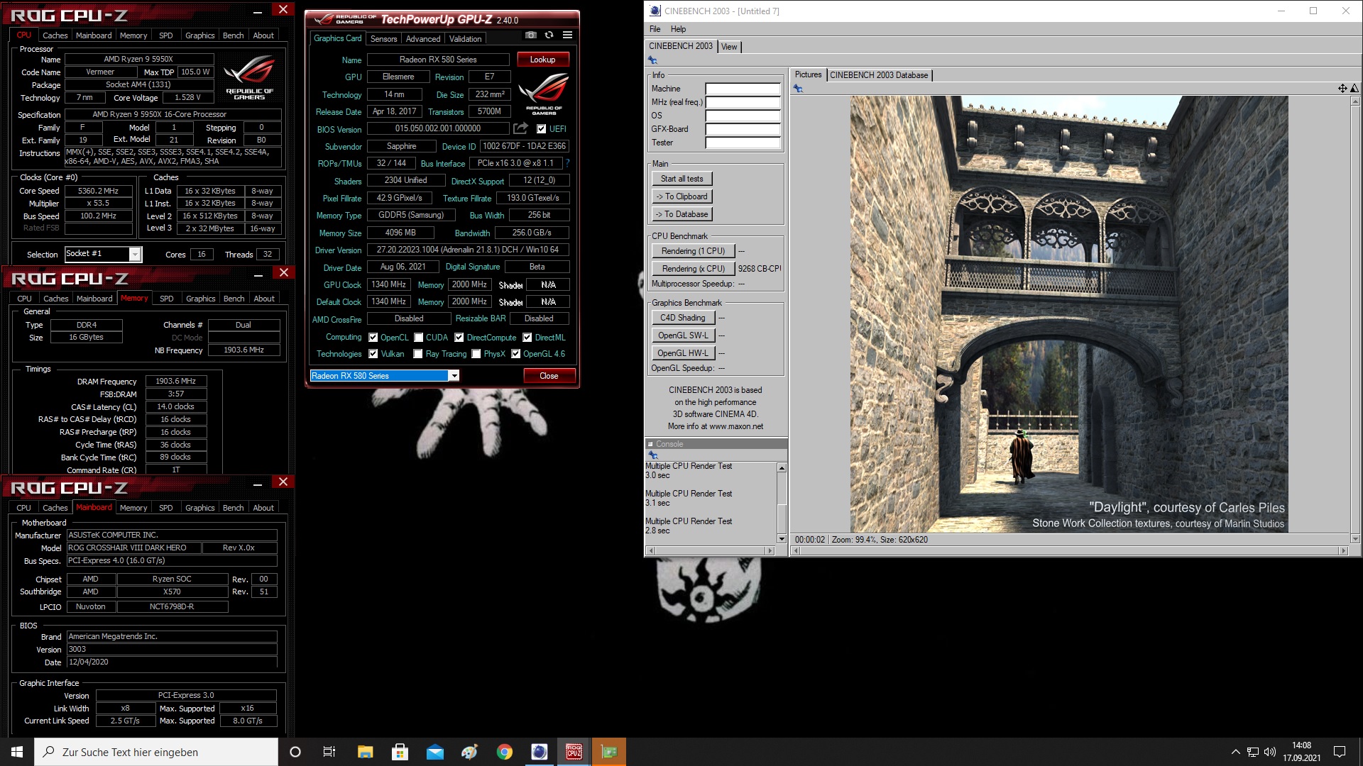Click the Machine input field in Info

coord(743,89)
